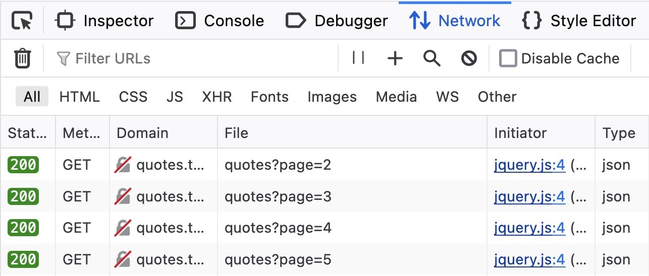Sort by the Domain column header

pos(164,133)
